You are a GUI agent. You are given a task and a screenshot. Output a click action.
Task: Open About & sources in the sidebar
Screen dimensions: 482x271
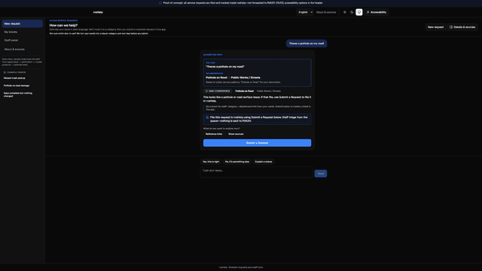pos(22,49)
